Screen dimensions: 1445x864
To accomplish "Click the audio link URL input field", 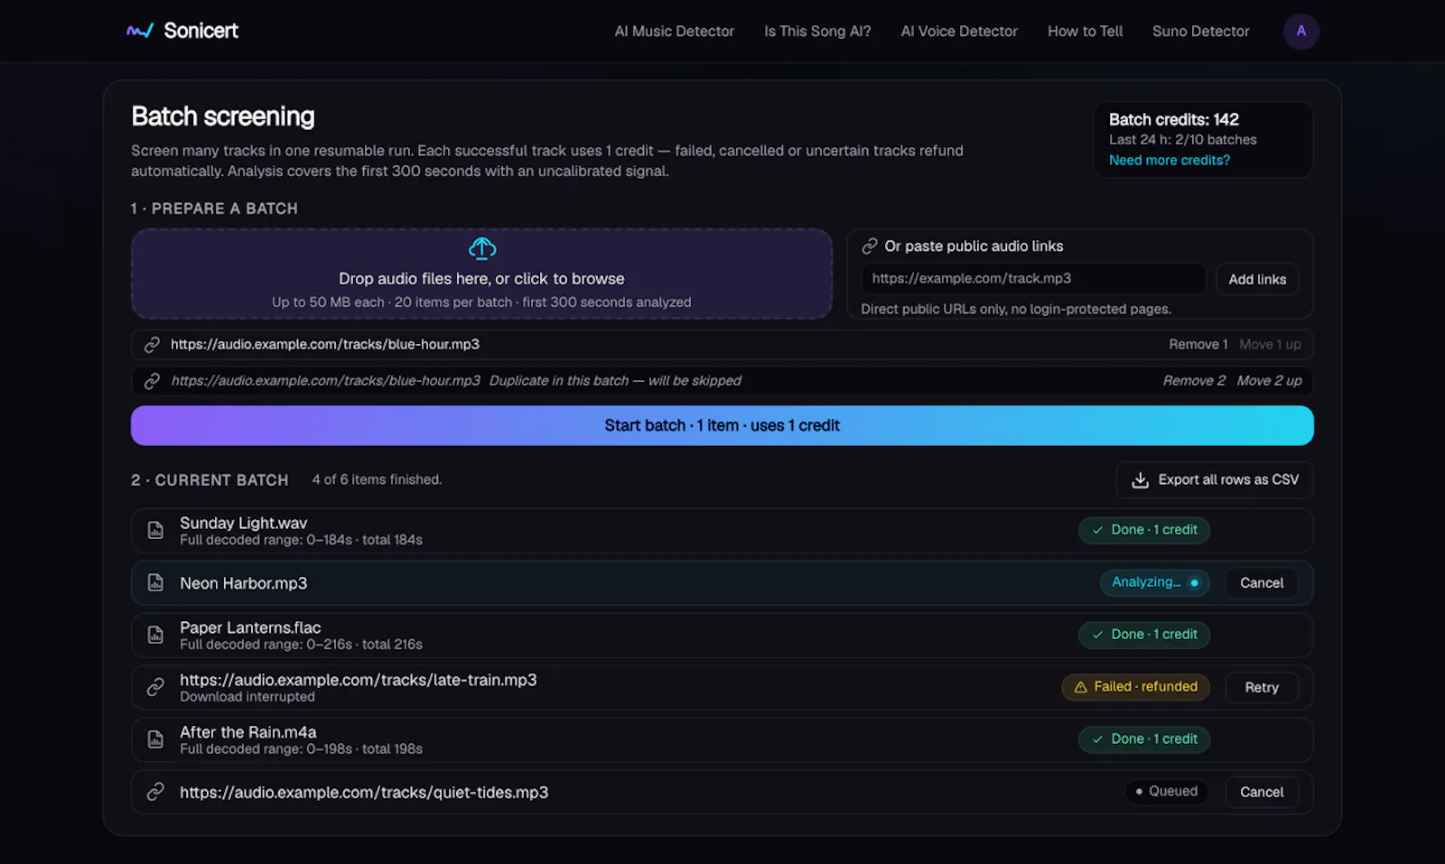I will point(1033,279).
